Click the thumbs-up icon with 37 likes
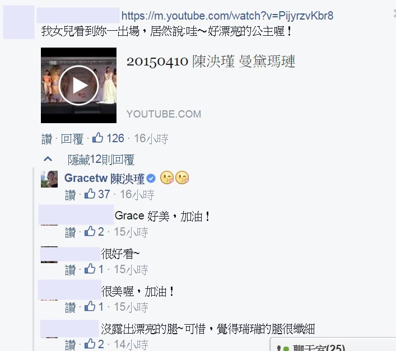Image resolution: width=396 pixels, height=351 pixels. click(x=90, y=194)
